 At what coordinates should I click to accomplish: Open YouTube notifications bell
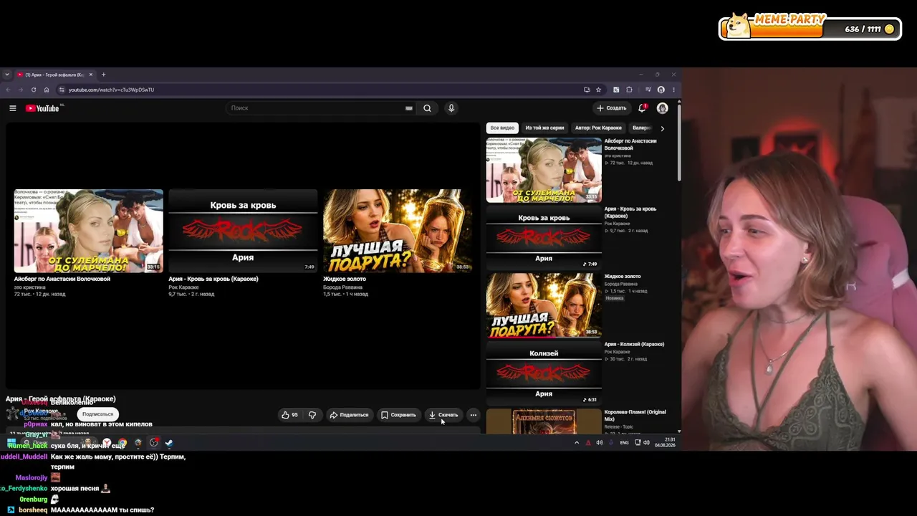(x=642, y=108)
